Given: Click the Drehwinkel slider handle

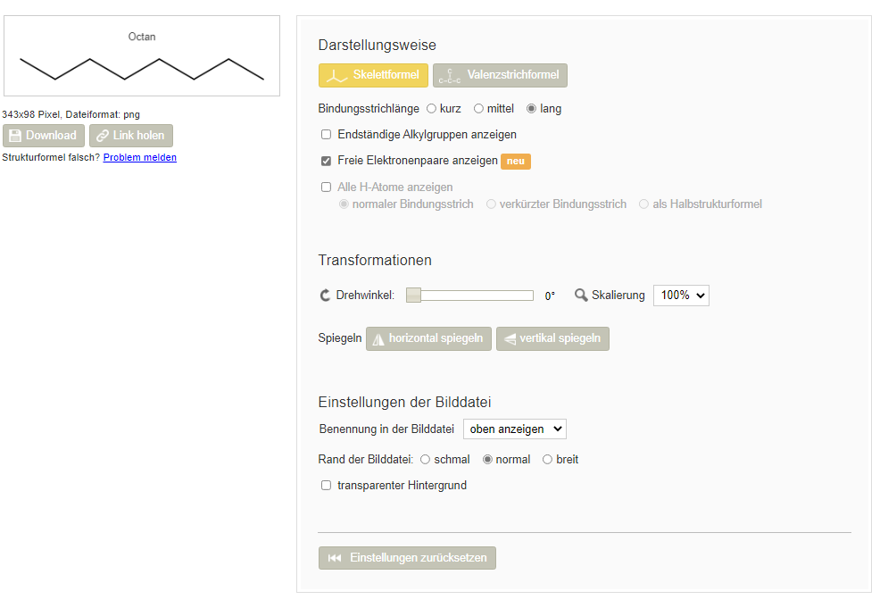Looking at the screenshot, I should pyautogui.click(x=413, y=296).
